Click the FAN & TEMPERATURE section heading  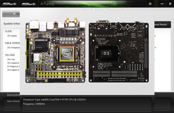click(x=12, y=43)
